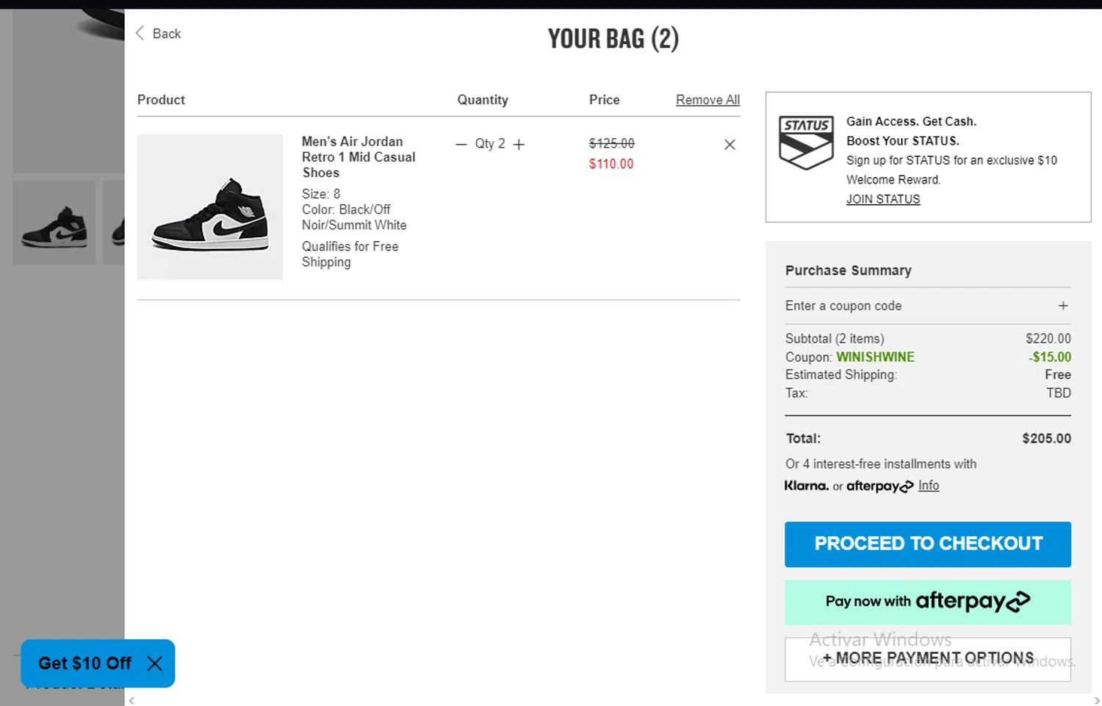Open the installments Info link
1102x706 pixels.
(x=929, y=486)
